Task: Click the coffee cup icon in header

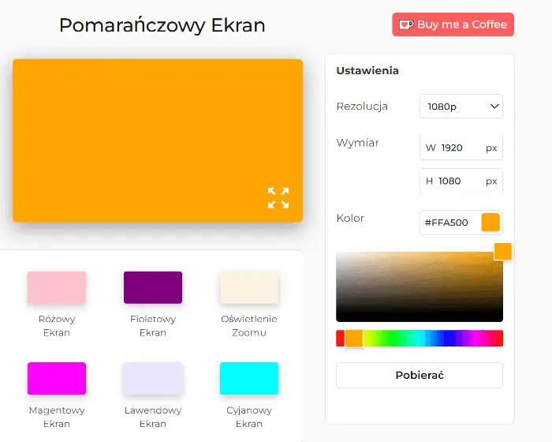Action: [x=405, y=24]
